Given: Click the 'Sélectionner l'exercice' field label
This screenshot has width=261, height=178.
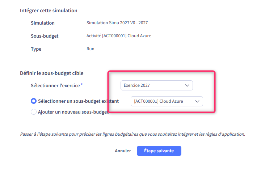Looking at the screenshot, I should pyautogui.click(x=55, y=85).
